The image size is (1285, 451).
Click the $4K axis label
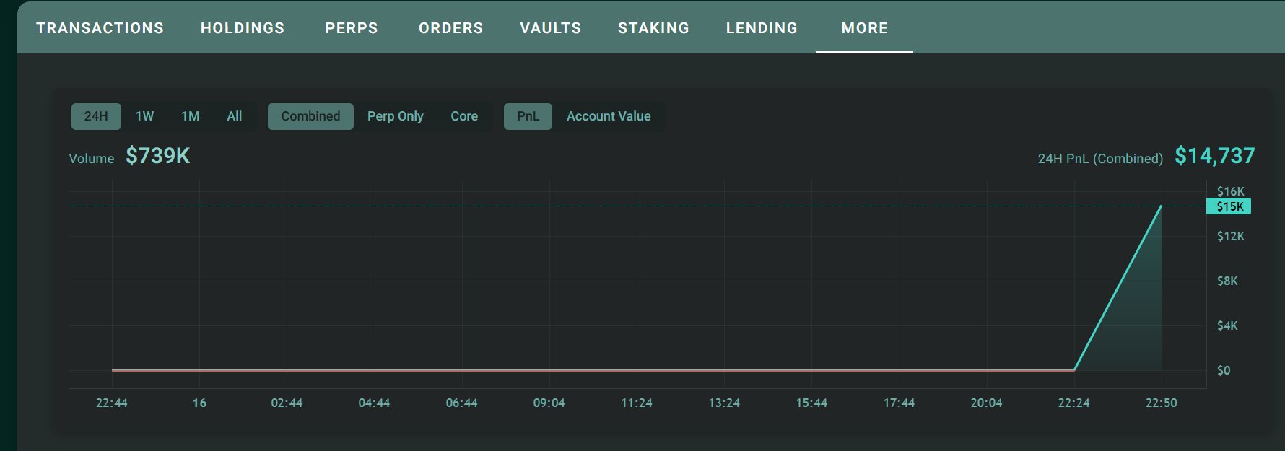[x=1227, y=325]
